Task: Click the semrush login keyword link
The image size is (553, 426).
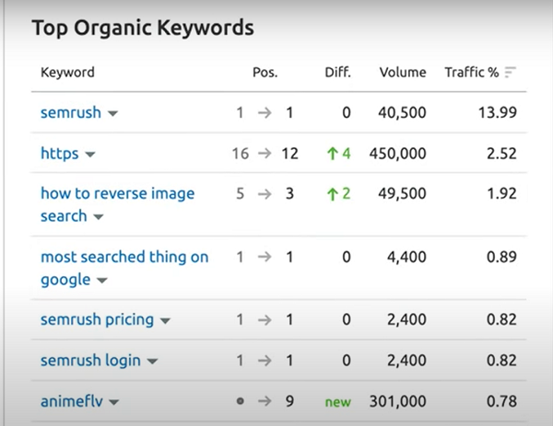Action: pos(91,360)
